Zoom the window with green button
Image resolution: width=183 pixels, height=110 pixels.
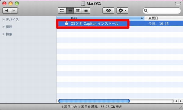[x=17, y=3]
